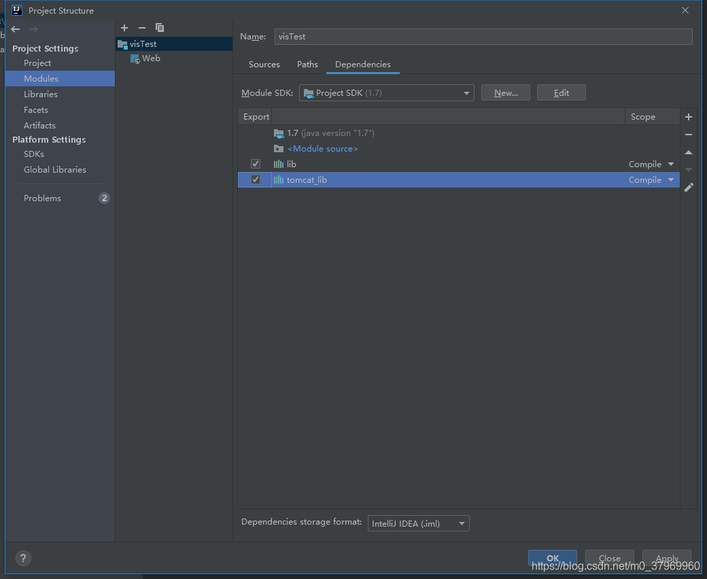
Task: Select visTest in the module tree
Action: (x=174, y=44)
